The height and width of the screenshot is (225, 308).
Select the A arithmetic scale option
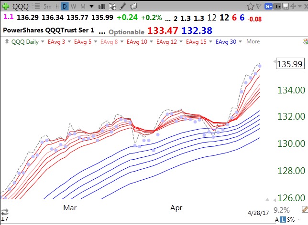277,220
